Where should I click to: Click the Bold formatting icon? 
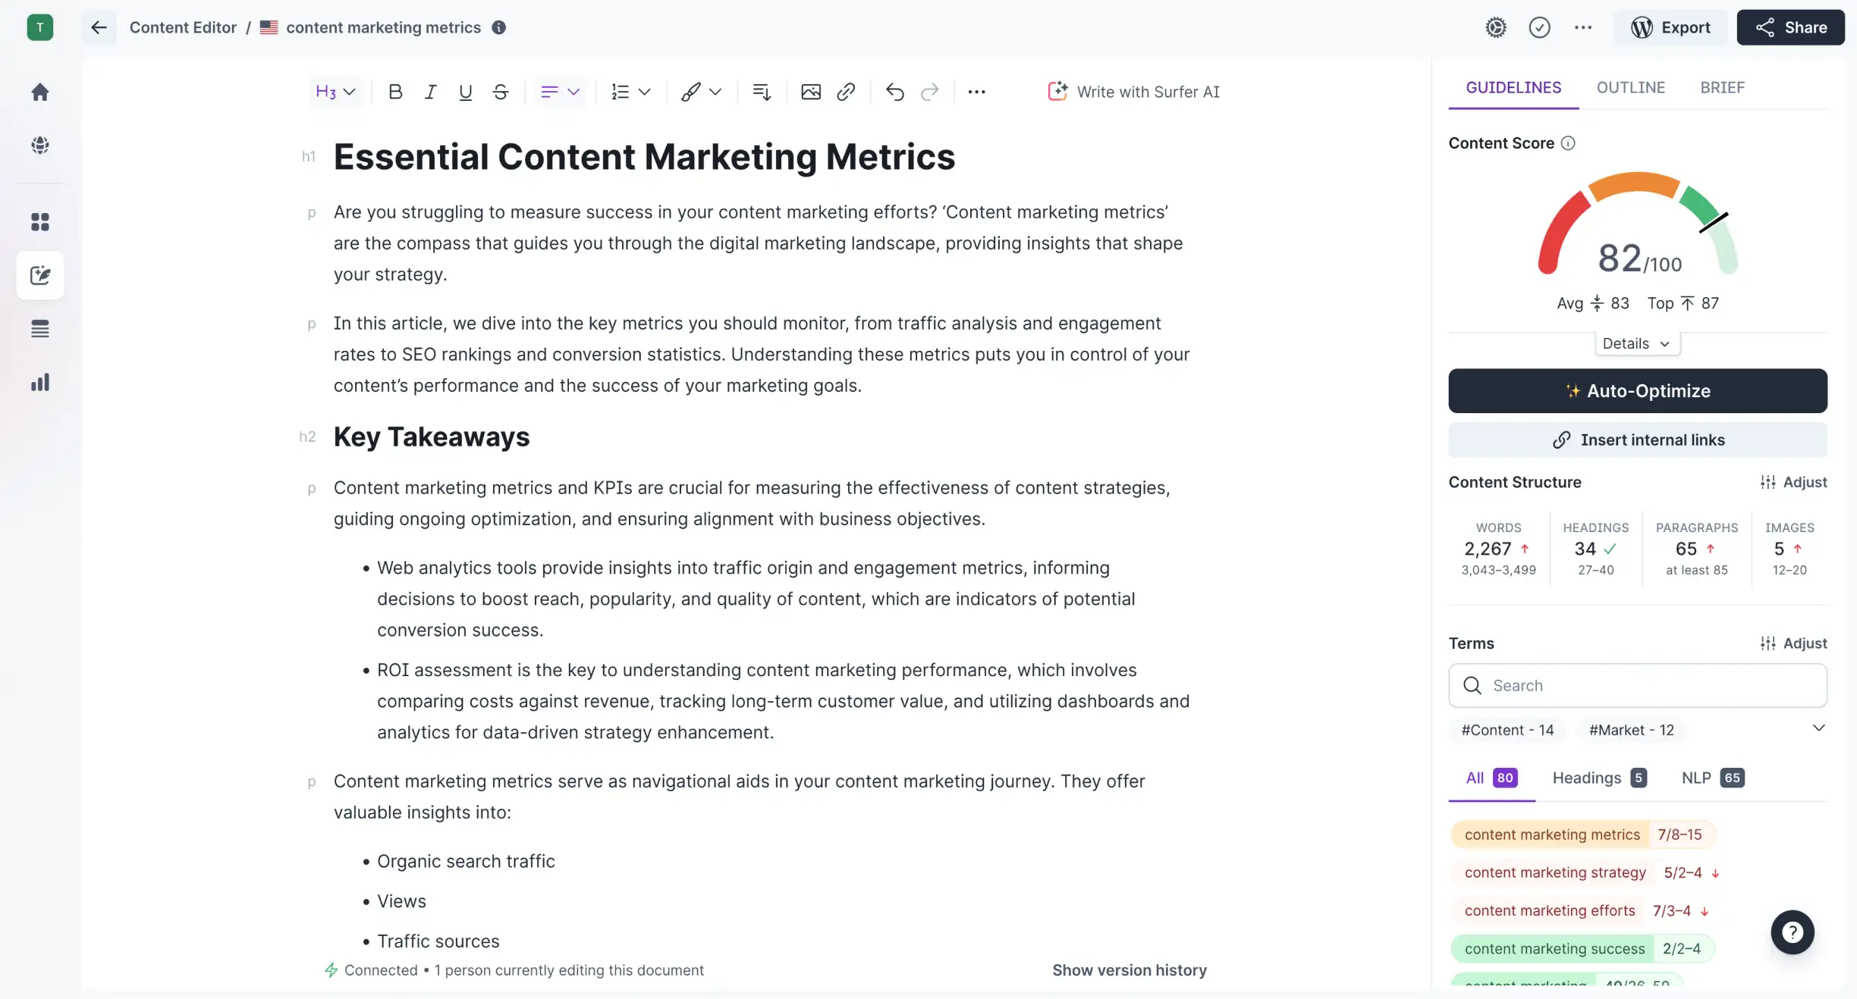(394, 92)
